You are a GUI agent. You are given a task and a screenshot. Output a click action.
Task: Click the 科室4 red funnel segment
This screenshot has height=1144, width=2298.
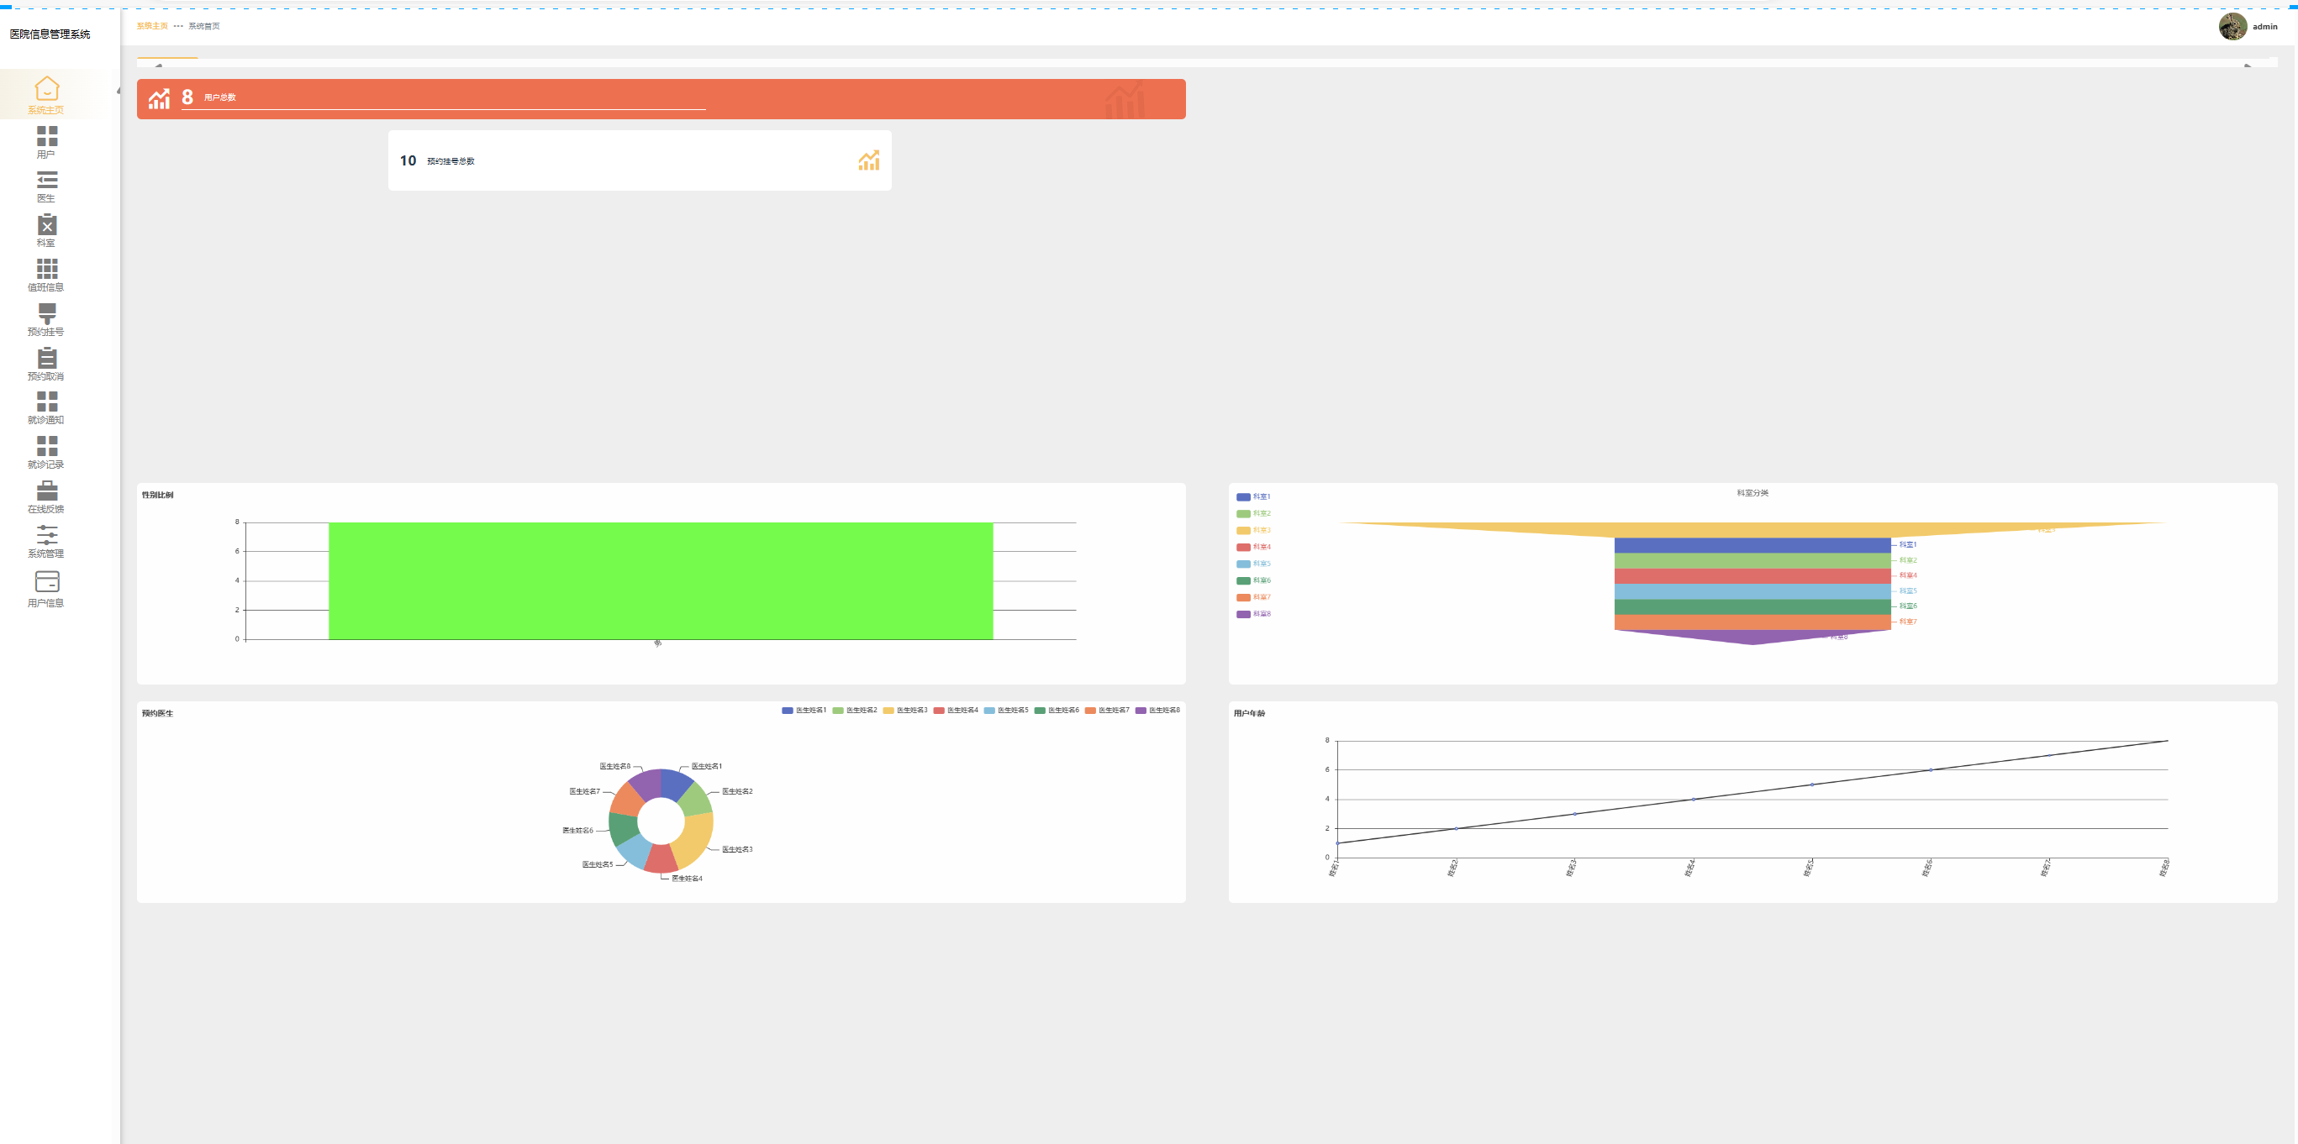point(1751,576)
